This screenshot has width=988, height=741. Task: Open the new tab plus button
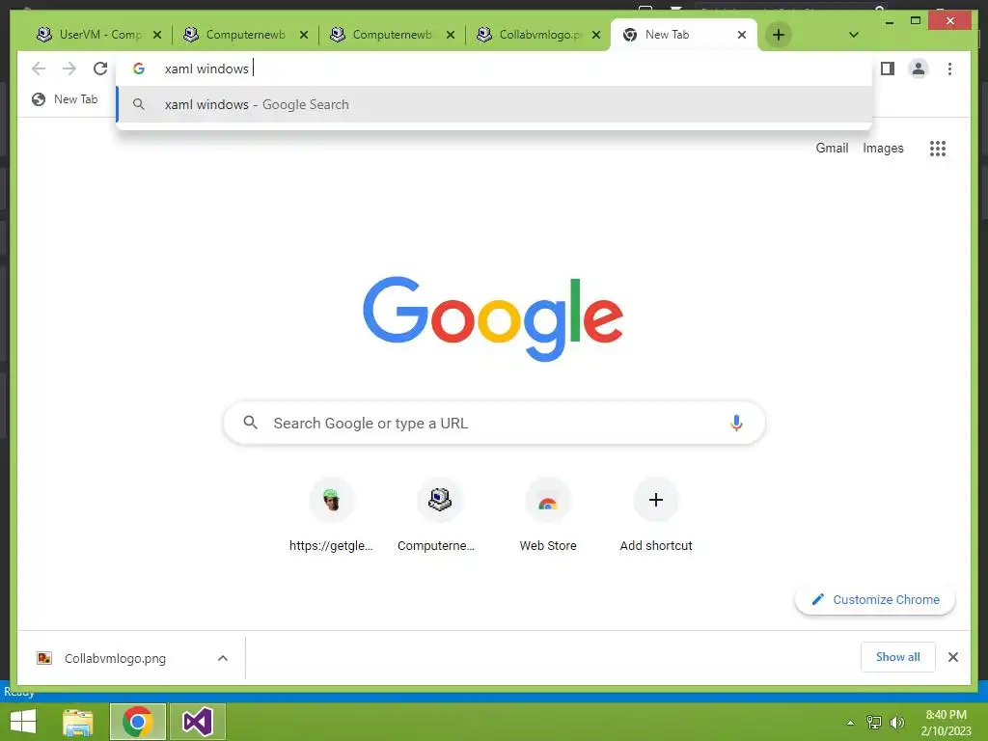[779, 35]
